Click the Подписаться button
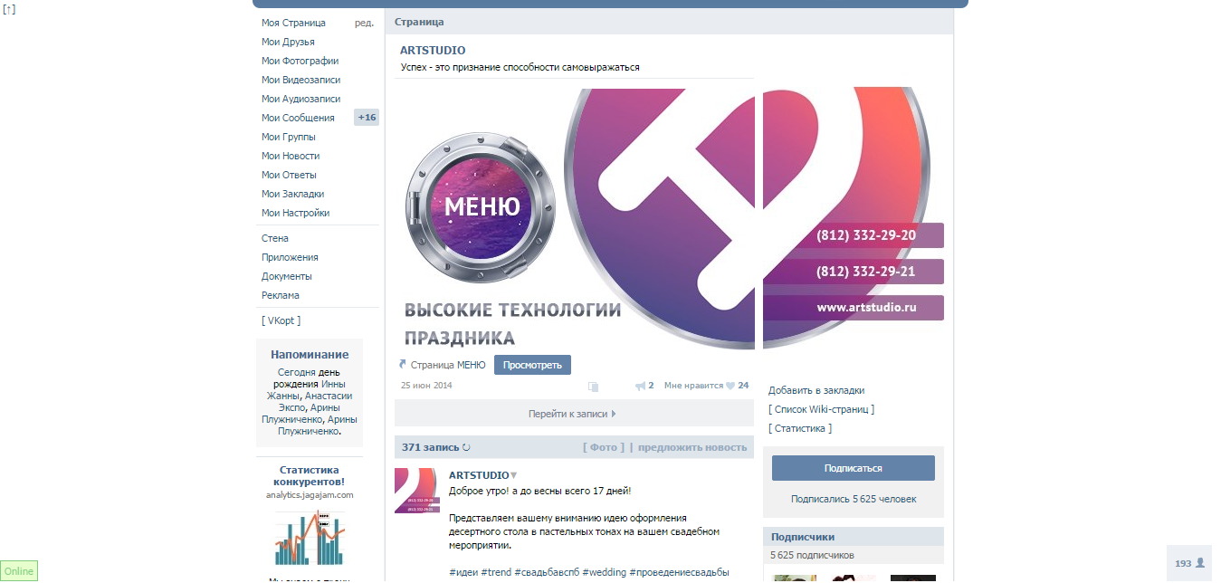Viewport: 1221px width, 583px height. point(853,468)
